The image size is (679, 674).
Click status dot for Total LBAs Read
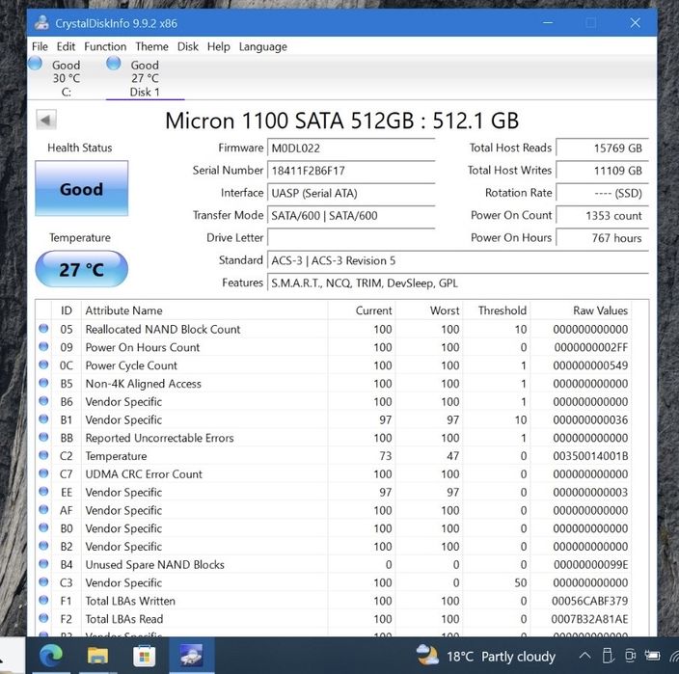[43, 619]
